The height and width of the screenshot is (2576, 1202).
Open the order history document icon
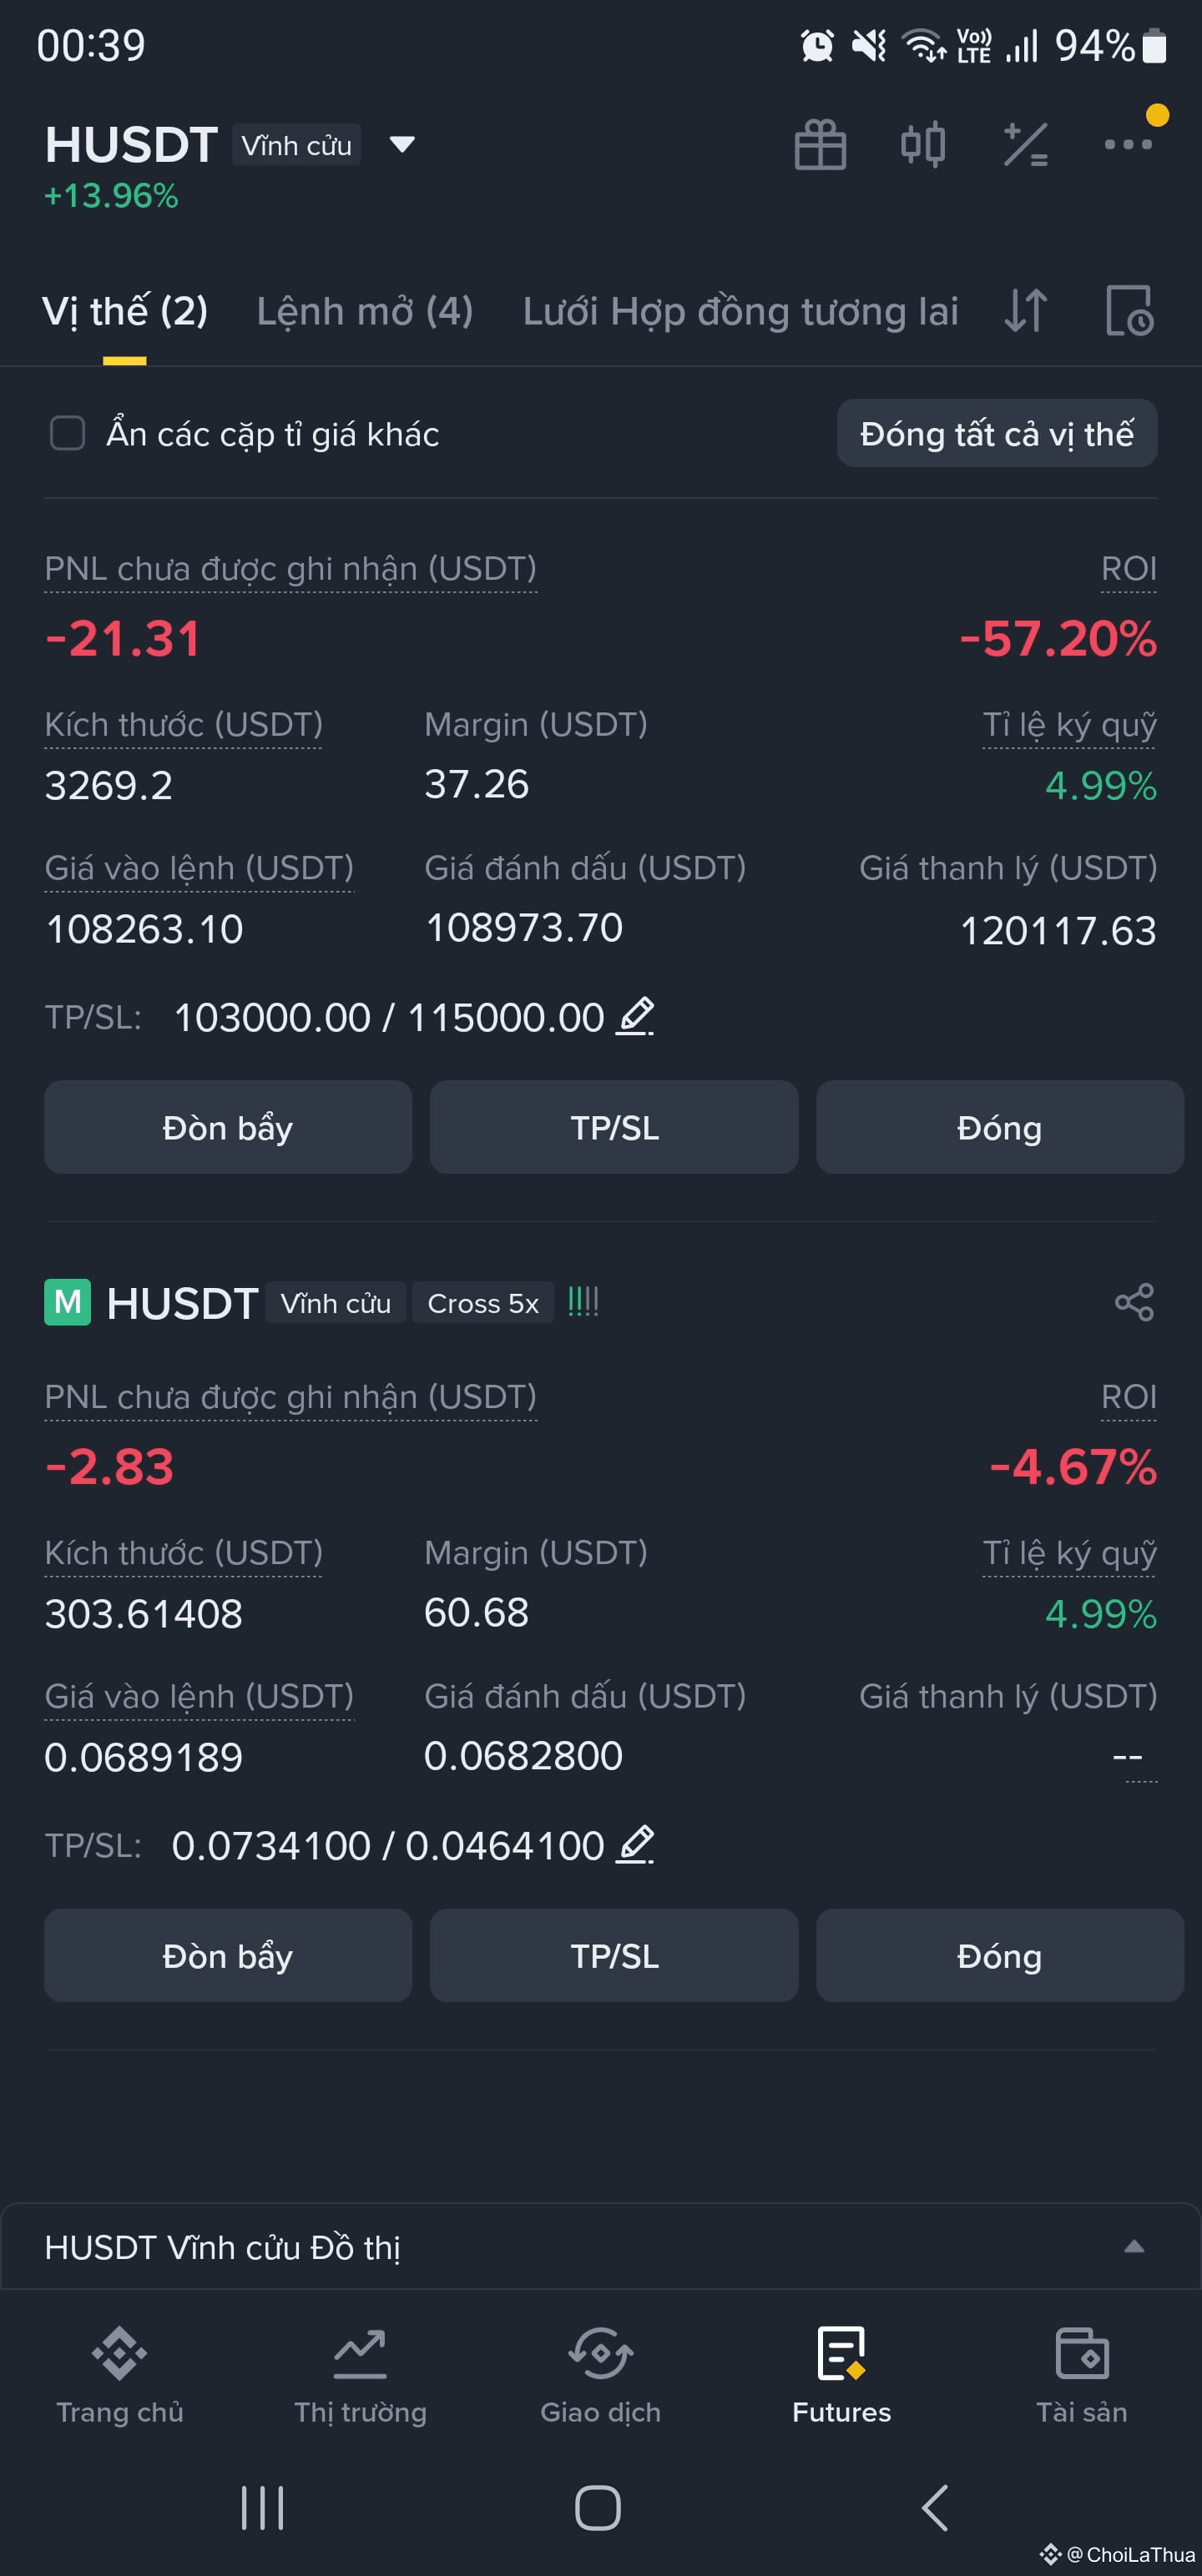[1130, 310]
